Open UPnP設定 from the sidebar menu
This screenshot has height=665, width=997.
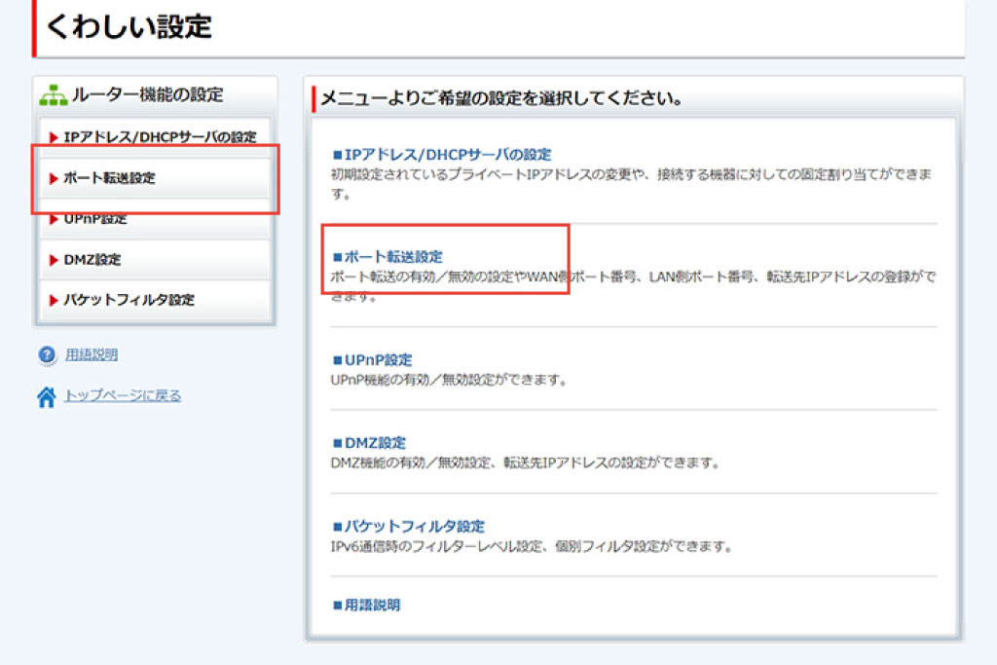95,220
